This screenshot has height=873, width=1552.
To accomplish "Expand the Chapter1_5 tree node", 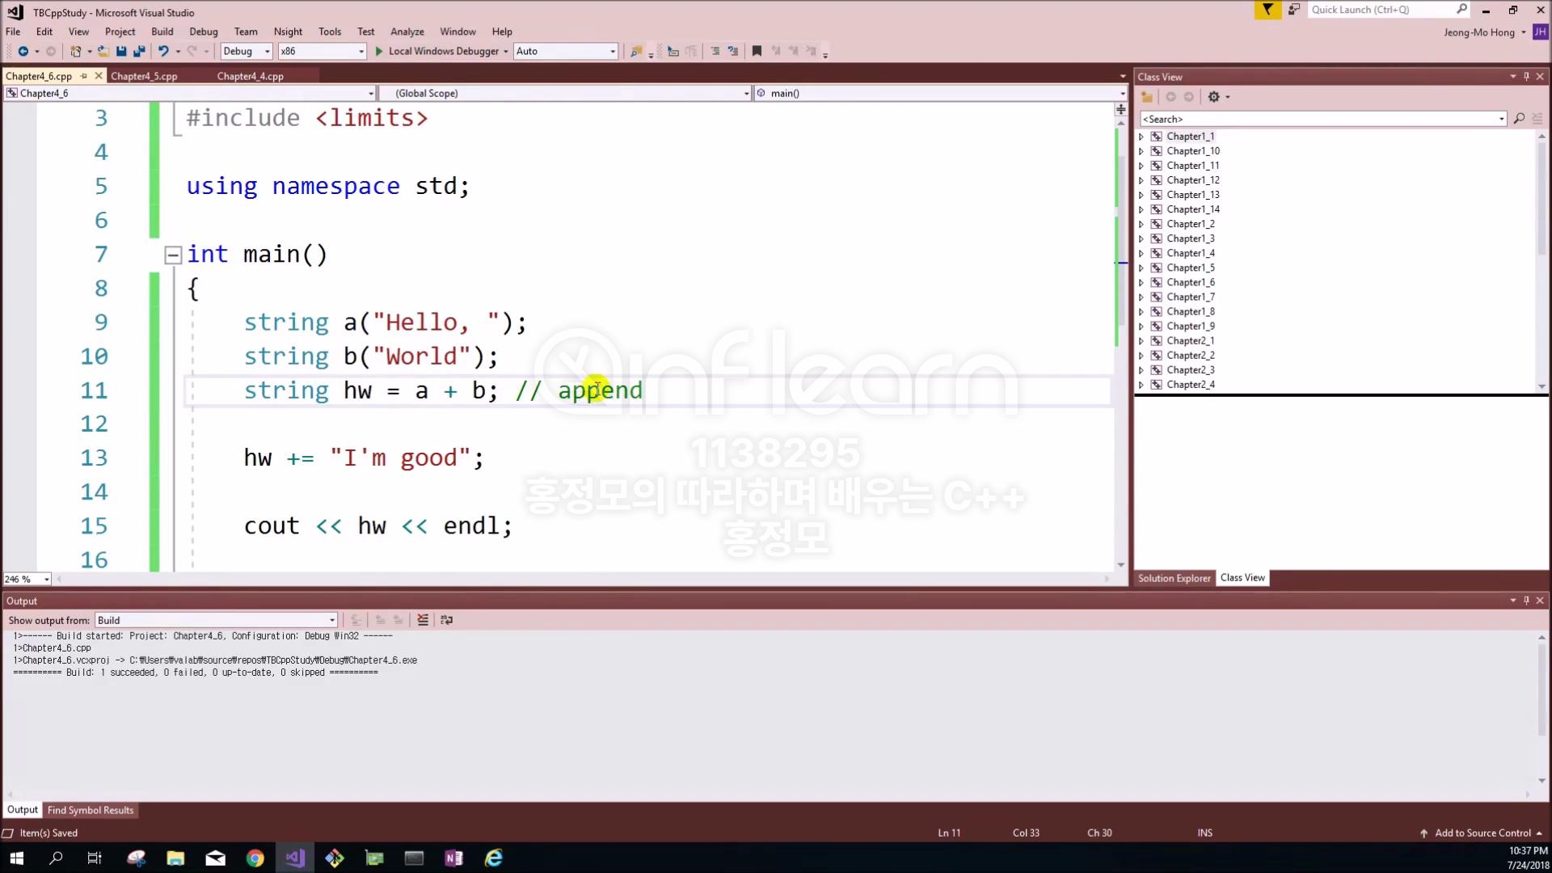I will tap(1141, 268).
